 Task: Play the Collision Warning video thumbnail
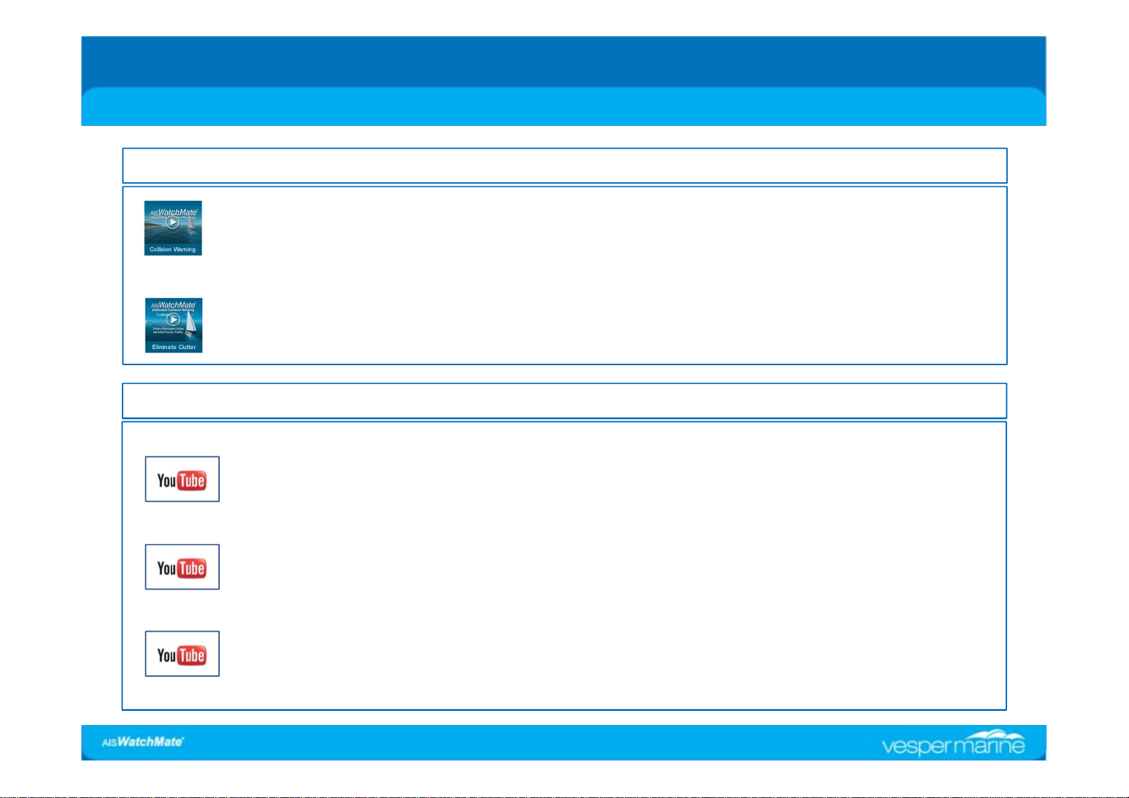tap(173, 228)
